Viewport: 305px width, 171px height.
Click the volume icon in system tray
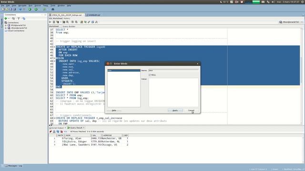click(273, 2)
